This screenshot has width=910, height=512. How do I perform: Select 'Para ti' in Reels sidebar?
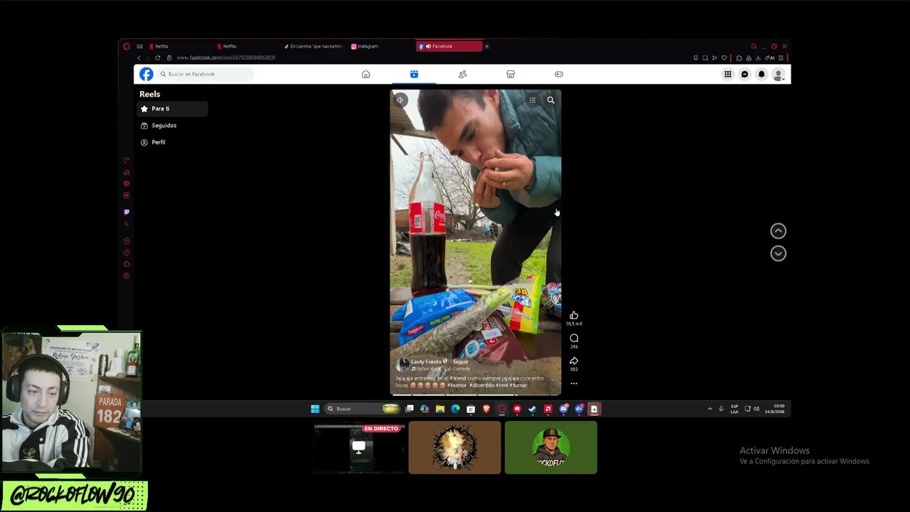[x=172, y=109]
